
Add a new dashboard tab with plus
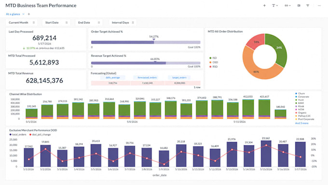(29, 14)
